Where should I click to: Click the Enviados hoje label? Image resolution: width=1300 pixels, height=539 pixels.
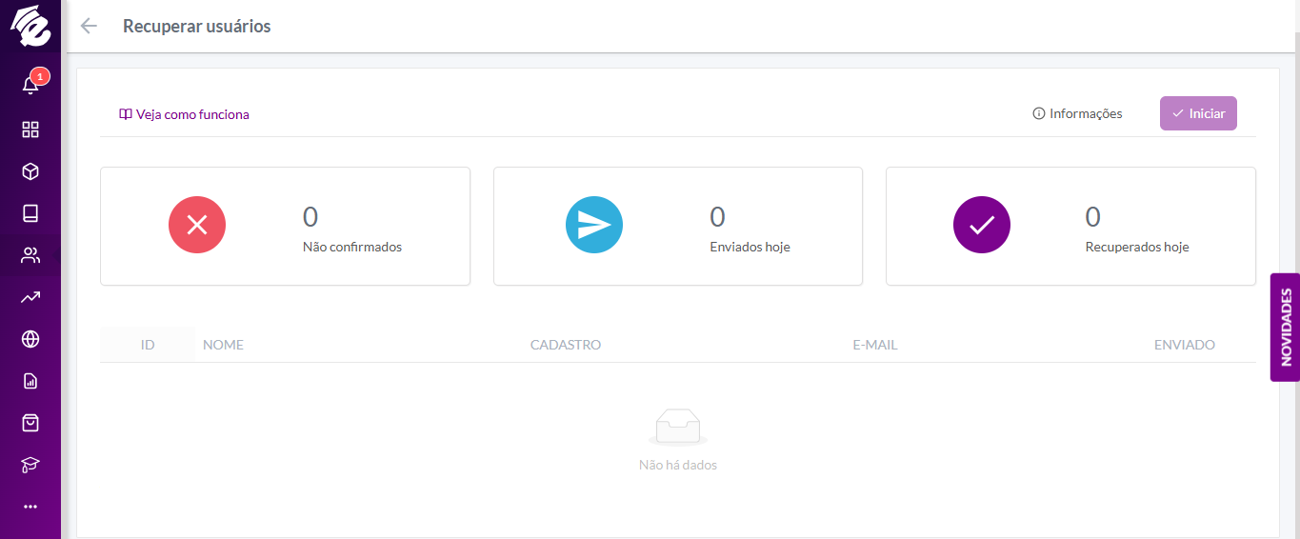[x=750, y=247]
